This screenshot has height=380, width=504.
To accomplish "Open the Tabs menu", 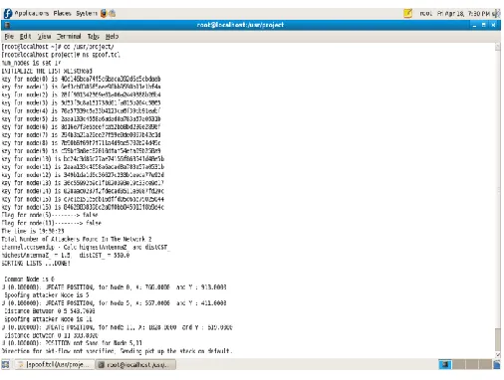I will pos(94,37).
